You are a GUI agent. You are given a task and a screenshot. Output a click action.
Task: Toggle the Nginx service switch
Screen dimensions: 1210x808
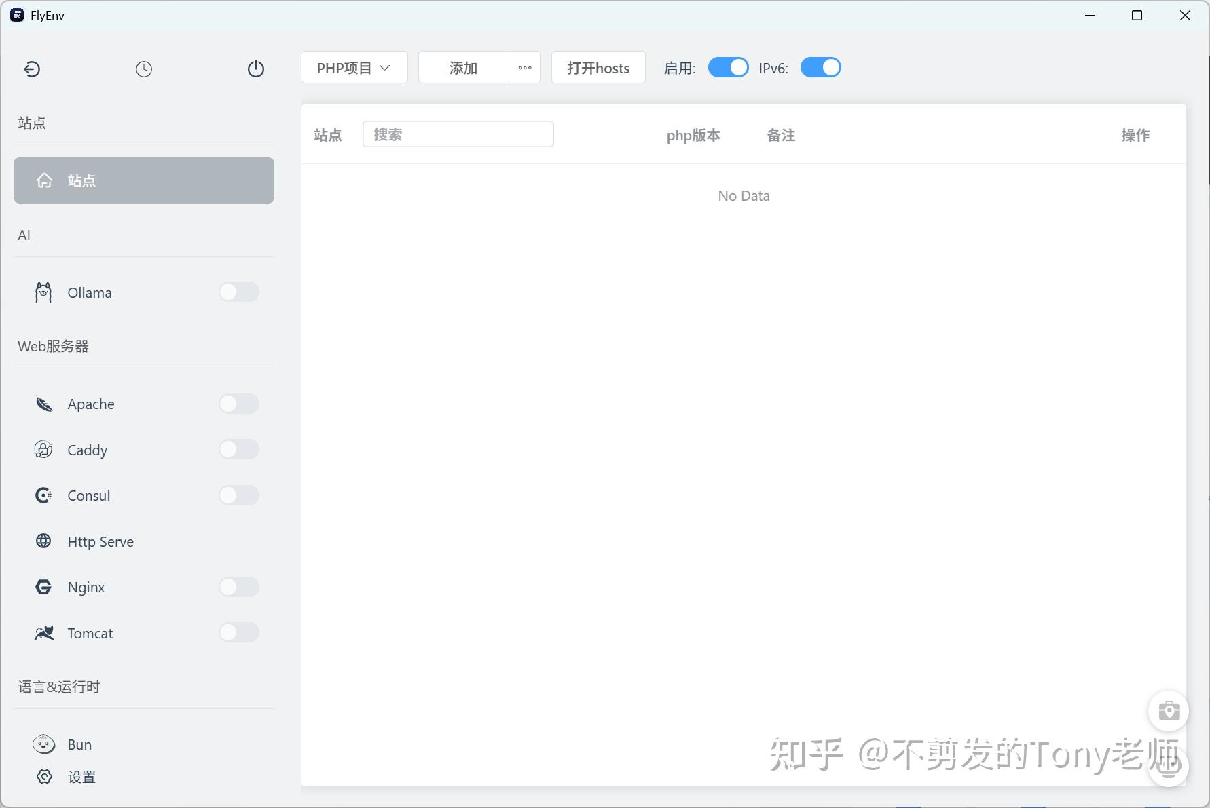click(x=238, y=587)
